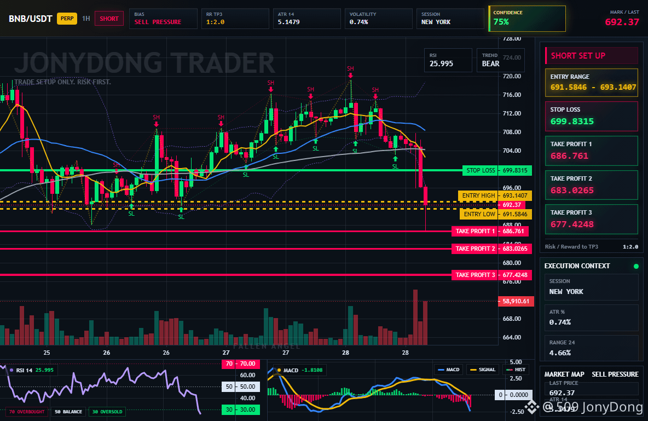
Task: Click the 70 OVERBOUGHT legend badge
Action: (26, 412)
